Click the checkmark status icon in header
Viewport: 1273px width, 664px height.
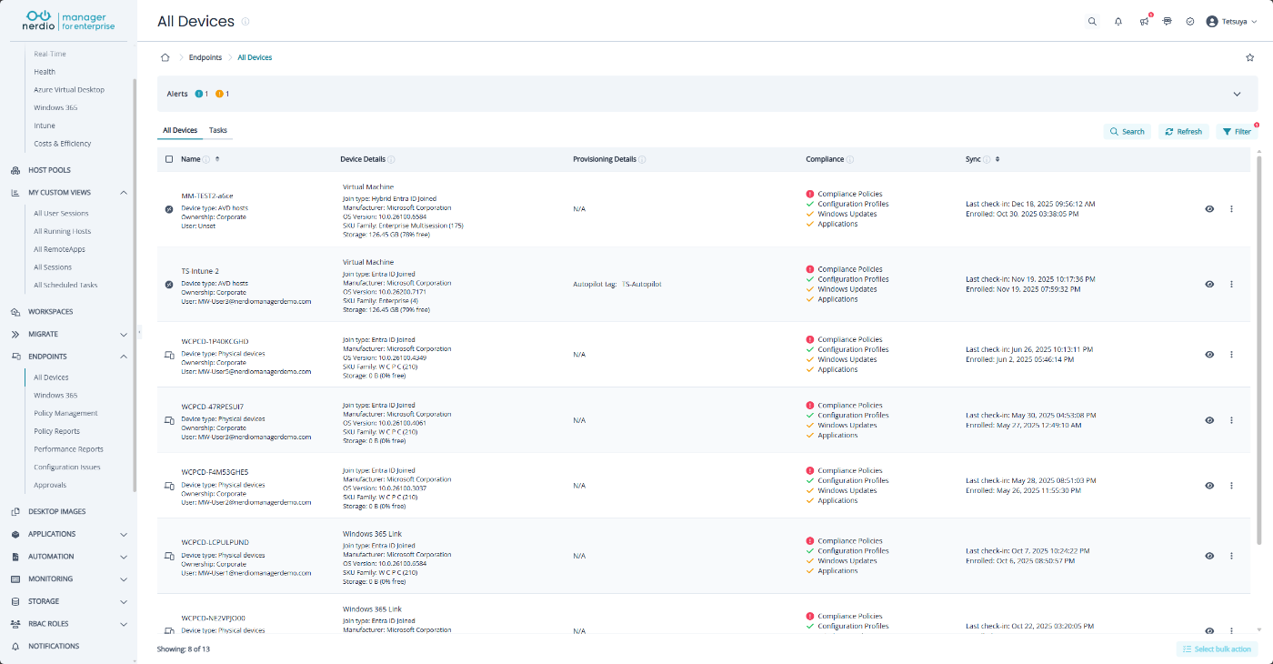click(x=1190, y=22)
